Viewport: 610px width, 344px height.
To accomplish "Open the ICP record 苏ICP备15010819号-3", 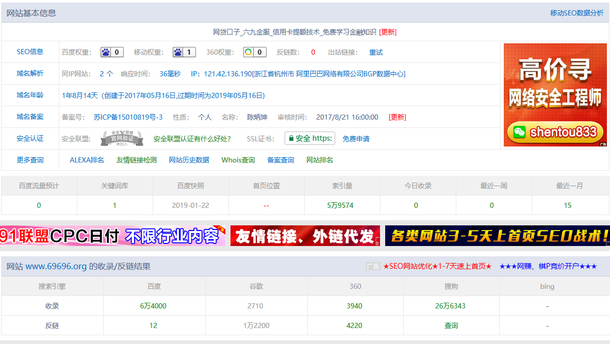I will coord(128,117).
